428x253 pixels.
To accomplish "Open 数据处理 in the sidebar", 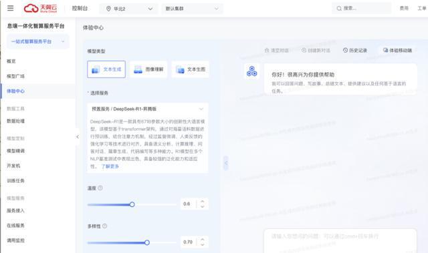I will click(15, 121).
